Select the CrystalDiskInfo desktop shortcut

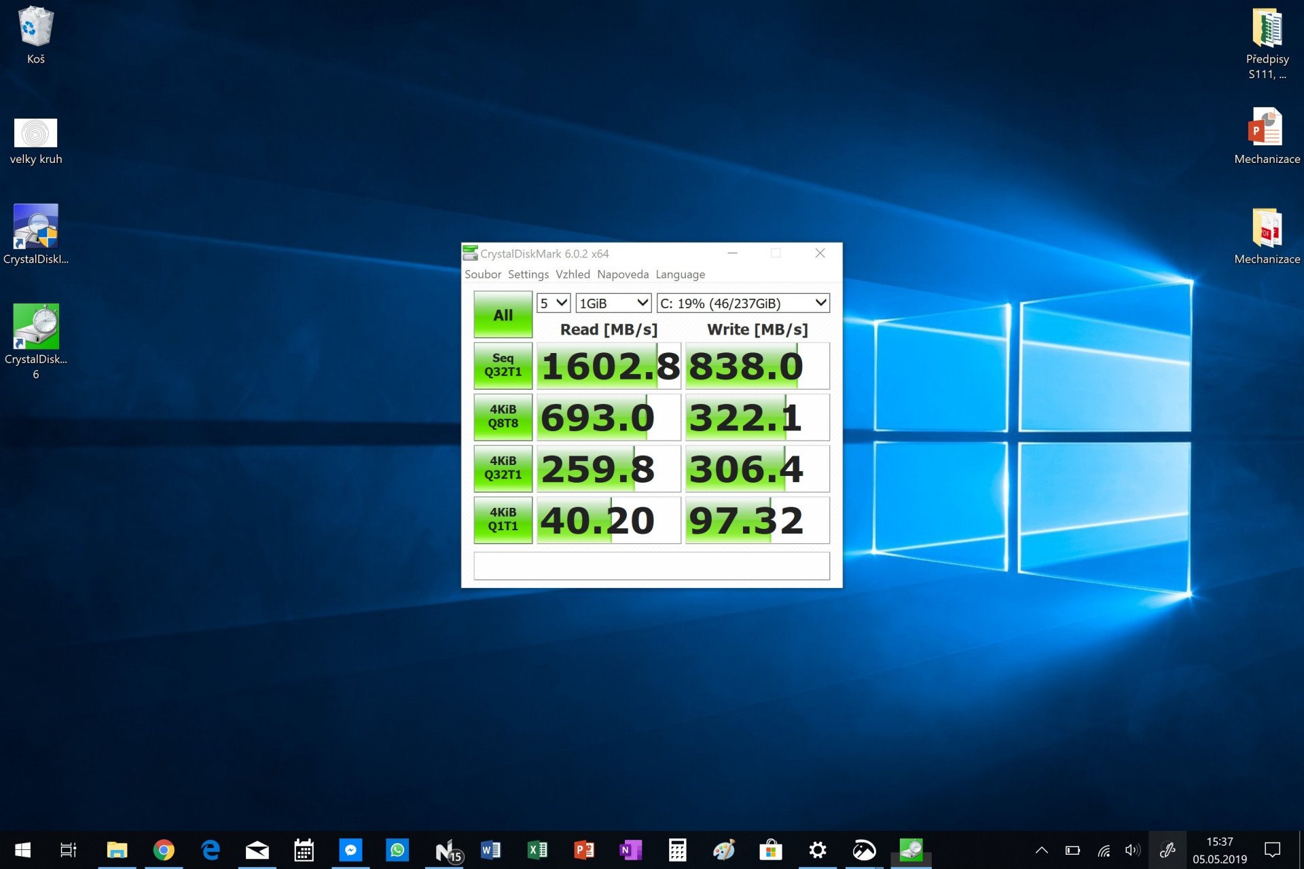point(35,234)
